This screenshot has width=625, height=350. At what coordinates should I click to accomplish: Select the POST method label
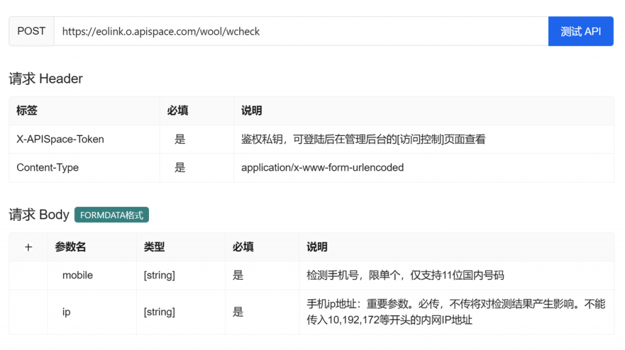(32, 31)
